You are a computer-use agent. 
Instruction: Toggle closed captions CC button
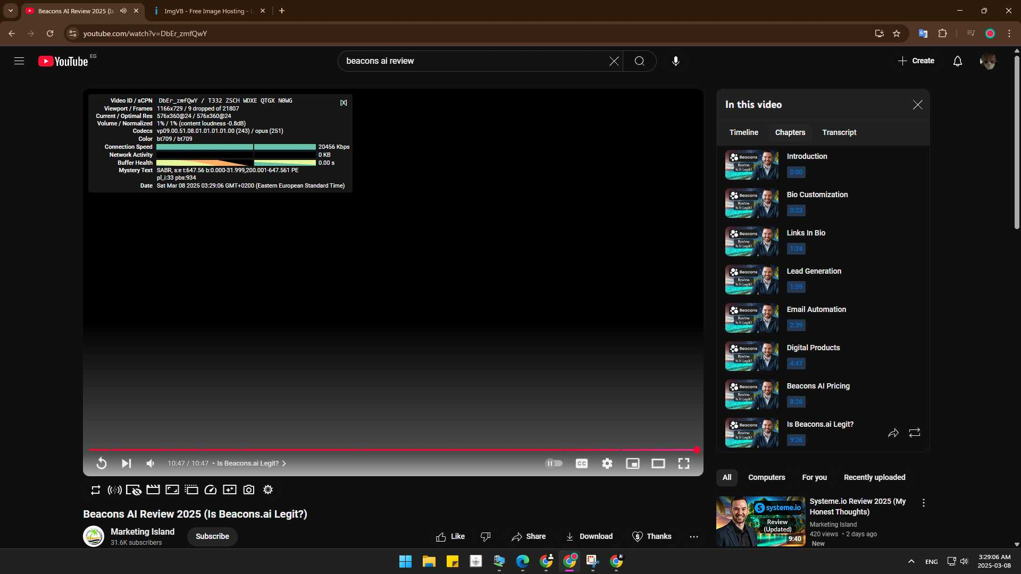[x=581, y=463]
